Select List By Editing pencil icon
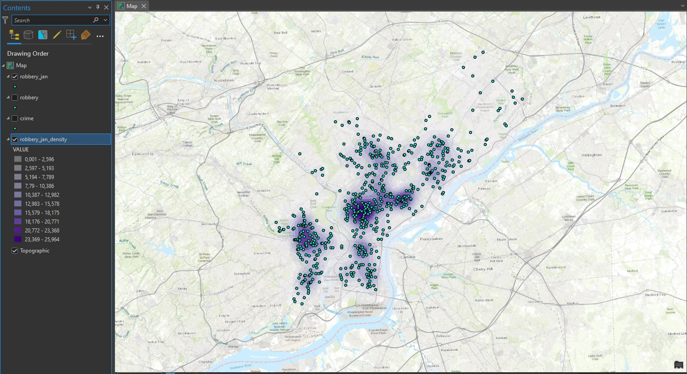The width and height of the screenshot is (687, 374). 57,35
